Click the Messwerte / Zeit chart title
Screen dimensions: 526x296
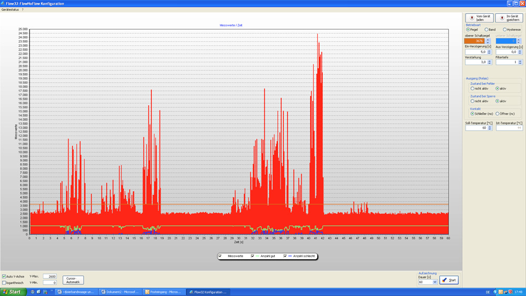(x=231, y=25)
